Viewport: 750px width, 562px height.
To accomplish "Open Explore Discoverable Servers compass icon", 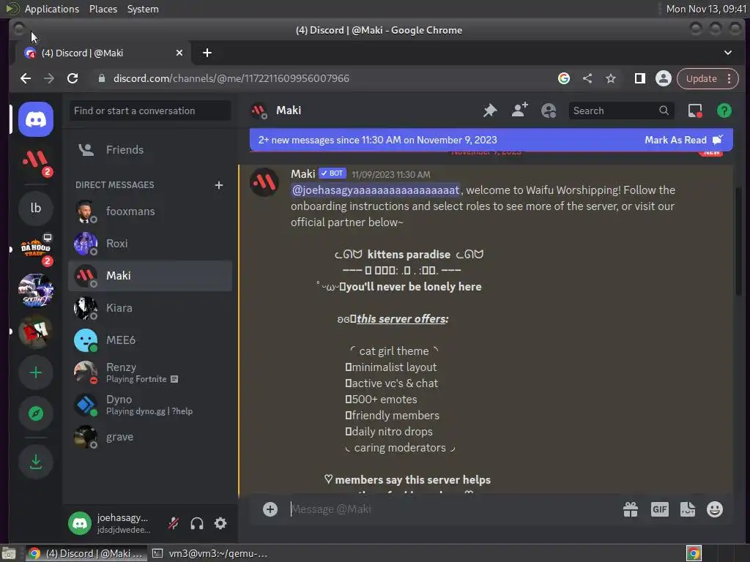I will (x=36, y=414).
